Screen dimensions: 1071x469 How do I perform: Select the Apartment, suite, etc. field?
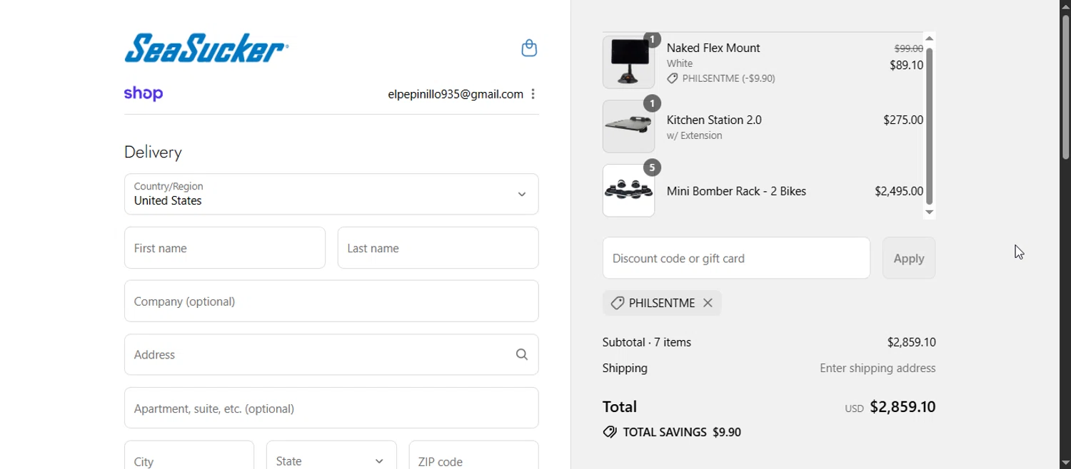[331, 408]
